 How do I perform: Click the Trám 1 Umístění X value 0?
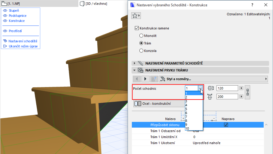[x=194, y=137]
